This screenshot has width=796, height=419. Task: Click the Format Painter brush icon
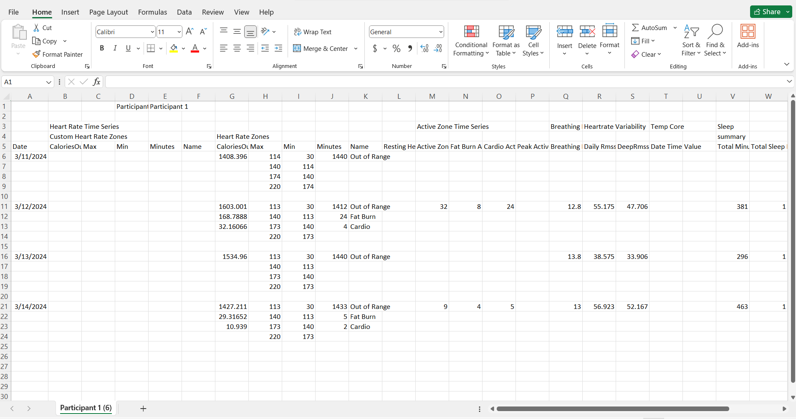point(37,54)
